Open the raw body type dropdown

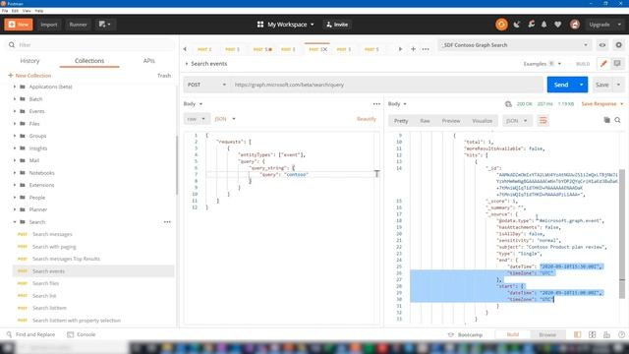197,119
